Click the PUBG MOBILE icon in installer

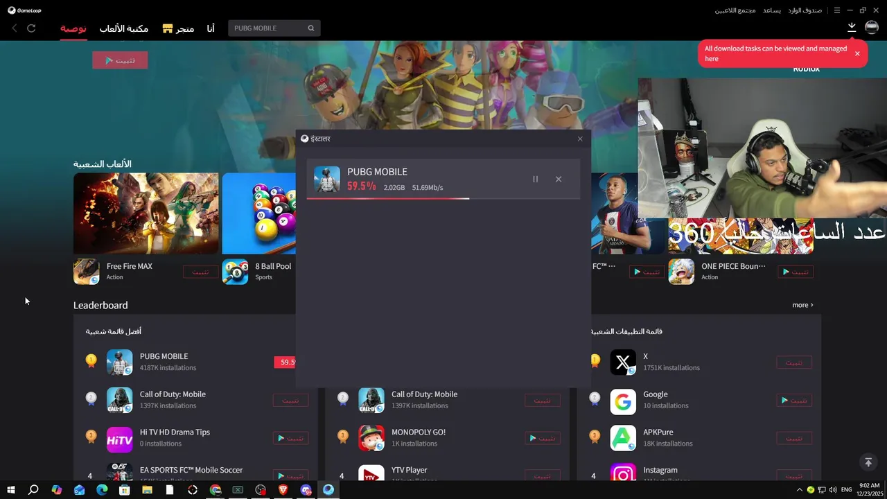(x=327, y=179)
